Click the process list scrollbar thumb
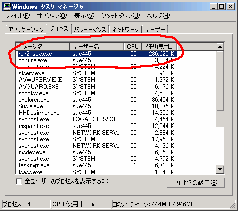This screenshot has width=238, height=211. point(220,80)
